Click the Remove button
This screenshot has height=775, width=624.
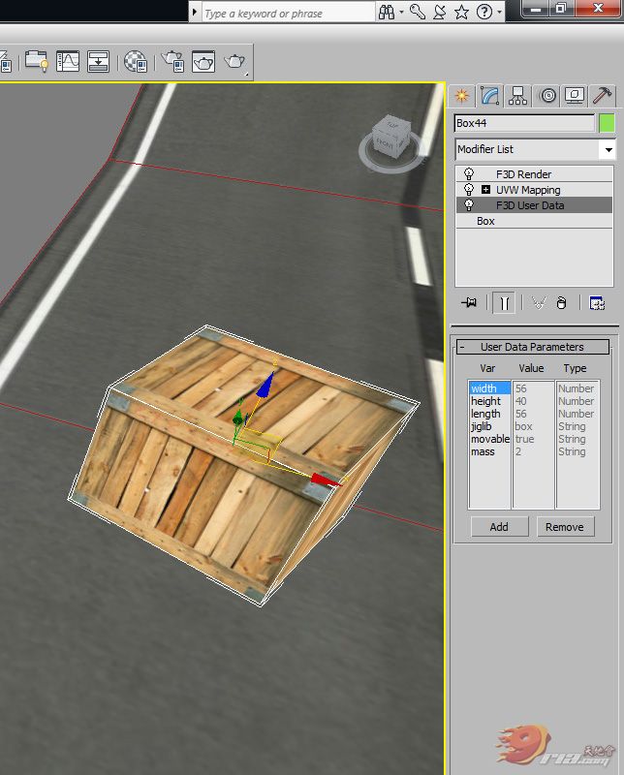click(x=564, y=527)
